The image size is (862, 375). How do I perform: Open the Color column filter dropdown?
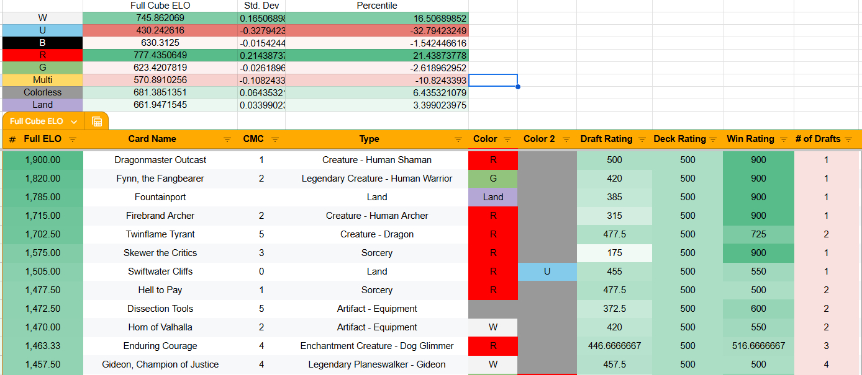(507, 139)
